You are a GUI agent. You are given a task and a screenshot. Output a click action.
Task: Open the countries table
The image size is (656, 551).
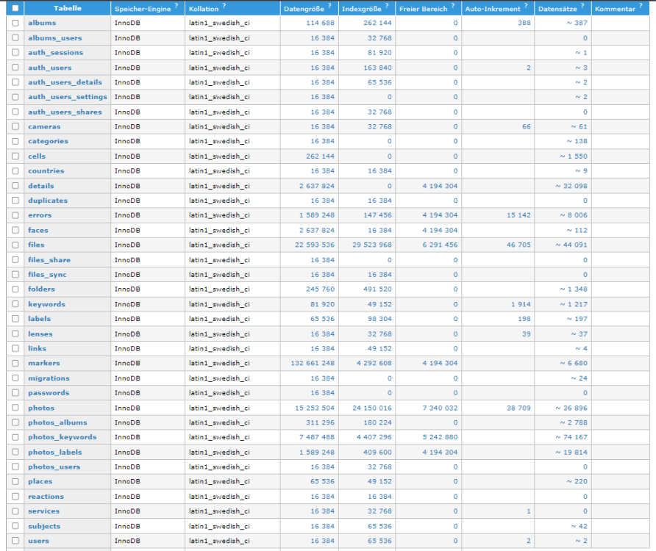[x=46, y=171]
